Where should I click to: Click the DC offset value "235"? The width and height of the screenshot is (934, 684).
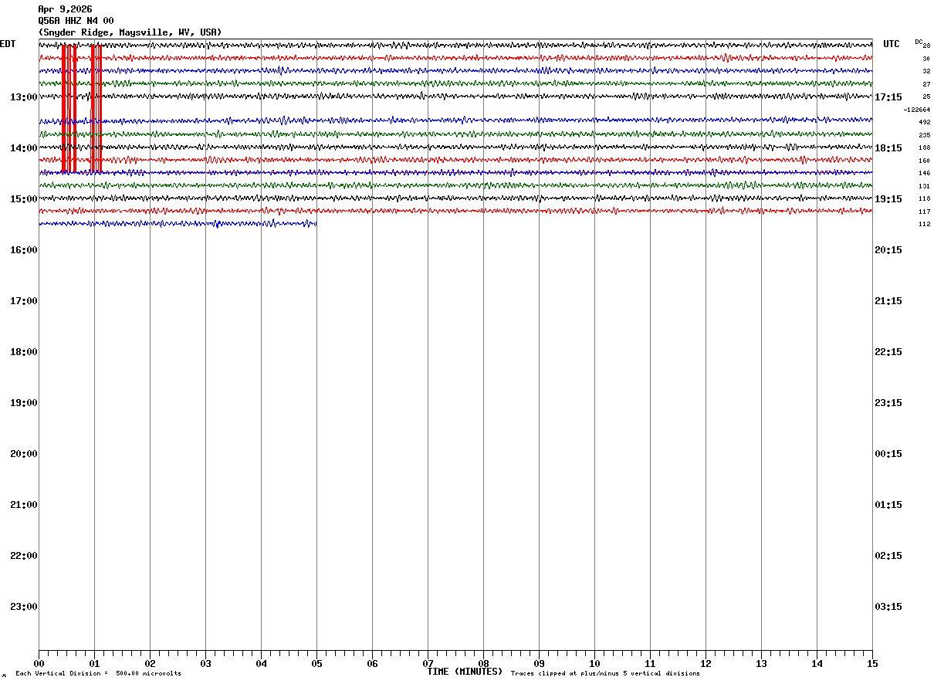925,135
